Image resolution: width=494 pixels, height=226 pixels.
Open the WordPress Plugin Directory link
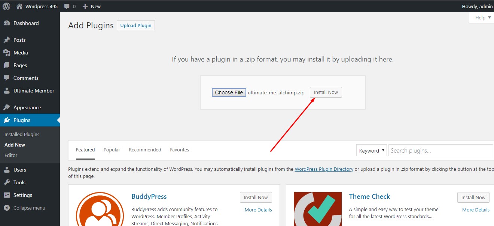pyautogui.click(x=324, y=169)
